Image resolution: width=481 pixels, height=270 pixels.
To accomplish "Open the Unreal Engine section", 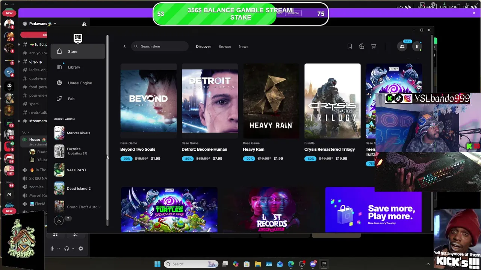I will pos(78,83).
